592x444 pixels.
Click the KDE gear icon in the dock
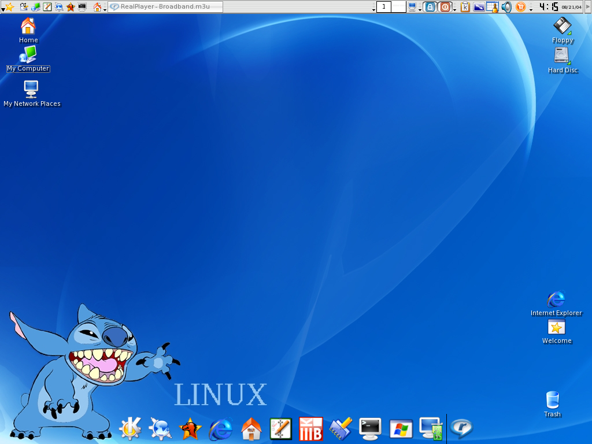130,428
